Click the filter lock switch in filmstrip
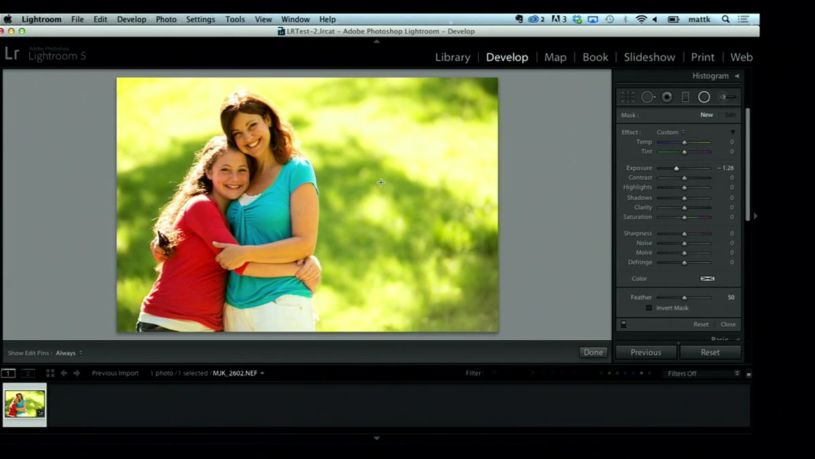Viewport: 815px width, 459px height. coord(748,373)
